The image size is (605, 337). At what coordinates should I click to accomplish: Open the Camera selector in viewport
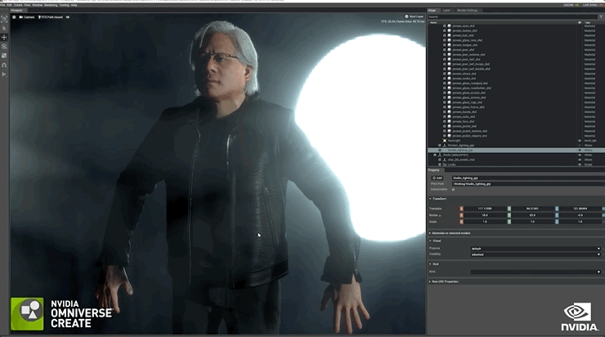click(x=27, y=17)
